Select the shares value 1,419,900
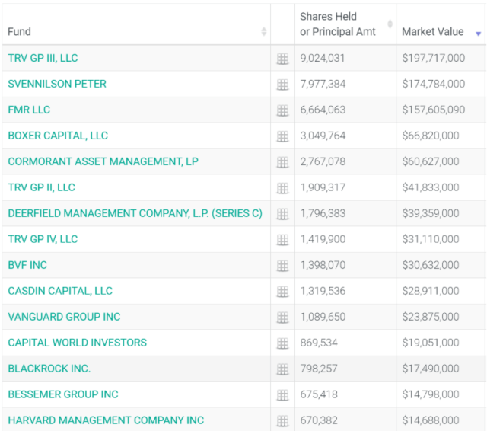The image size is (487, 431). tap(323, 239)
